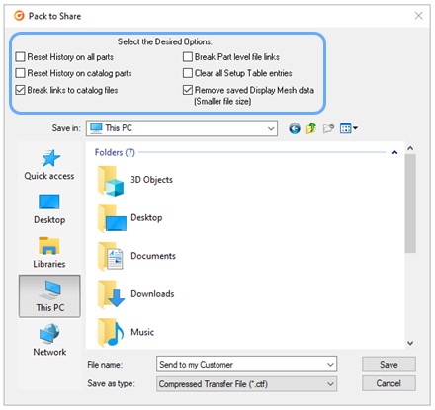Enable Reset History on all parts
Screen dimensions: 435x410
click(x=21, y=57)
